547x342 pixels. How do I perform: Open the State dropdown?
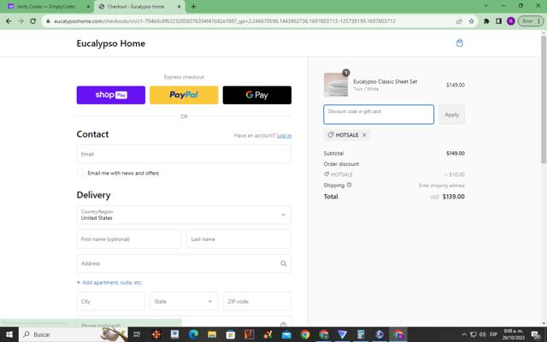tap(184, 301)
